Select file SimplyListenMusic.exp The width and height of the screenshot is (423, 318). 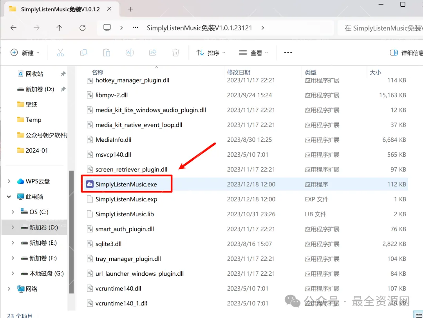coord(126,199)
